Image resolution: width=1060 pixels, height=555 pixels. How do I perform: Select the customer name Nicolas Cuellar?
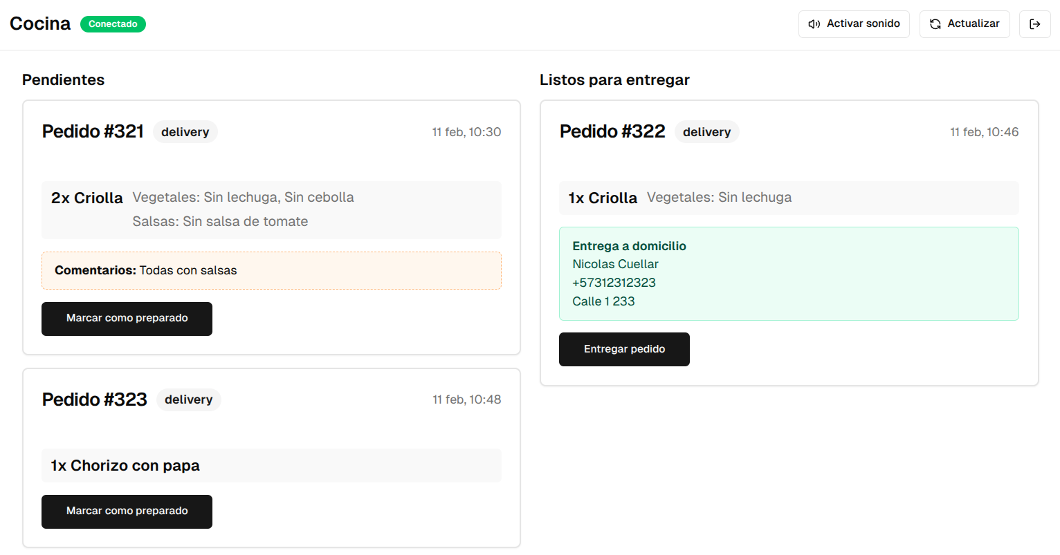click(x=615, y=264)
